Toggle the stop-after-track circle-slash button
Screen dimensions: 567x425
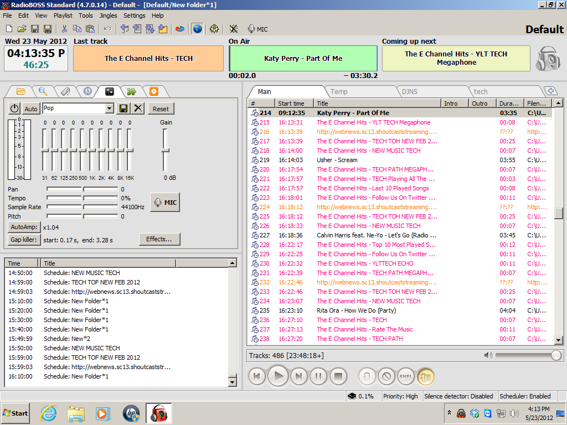coord(386,376)
